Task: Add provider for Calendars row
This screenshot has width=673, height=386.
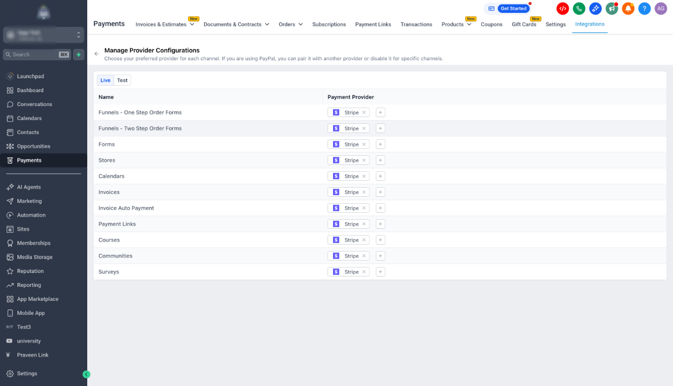Action: point(380,176)
